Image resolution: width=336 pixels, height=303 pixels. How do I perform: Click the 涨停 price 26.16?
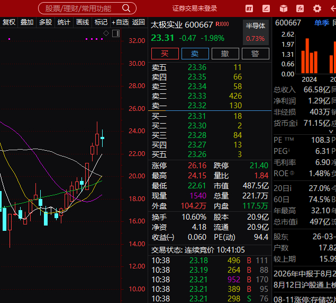pyautogui.click(x=197, y=166)
